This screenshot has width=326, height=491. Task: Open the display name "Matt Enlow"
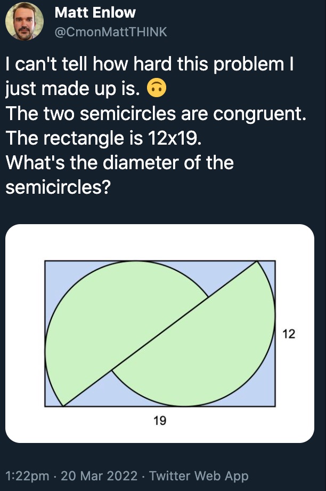pos(95,13)
